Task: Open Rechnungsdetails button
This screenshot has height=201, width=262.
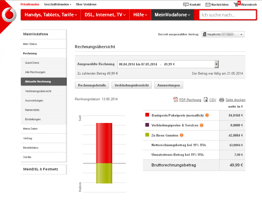Action: coord(92,85)
